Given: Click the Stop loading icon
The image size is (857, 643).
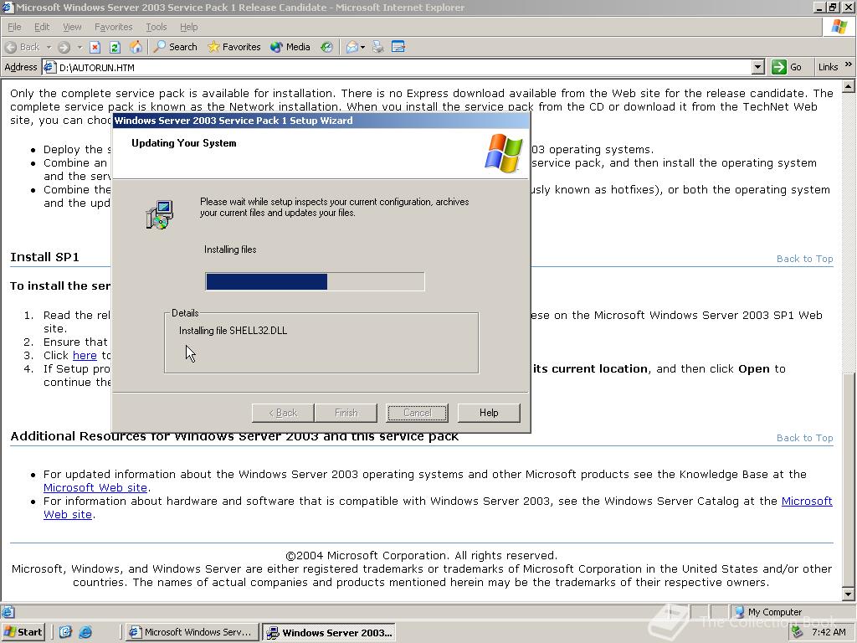Looking at the screenshot, I should 95,47.
